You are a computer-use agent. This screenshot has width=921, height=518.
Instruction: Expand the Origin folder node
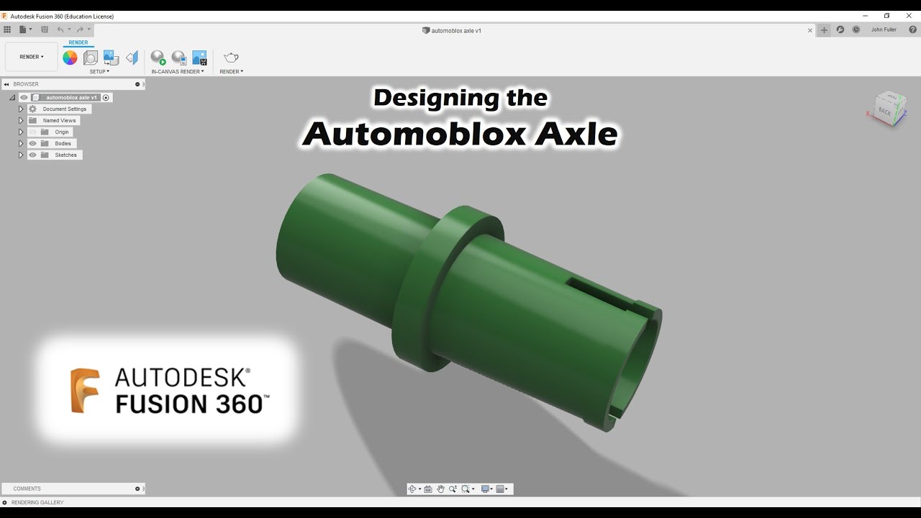(x=21, y=132)
